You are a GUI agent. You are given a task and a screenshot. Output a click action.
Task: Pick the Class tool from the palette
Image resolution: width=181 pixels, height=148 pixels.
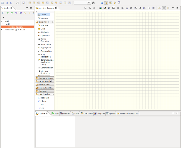pos(43,29)
